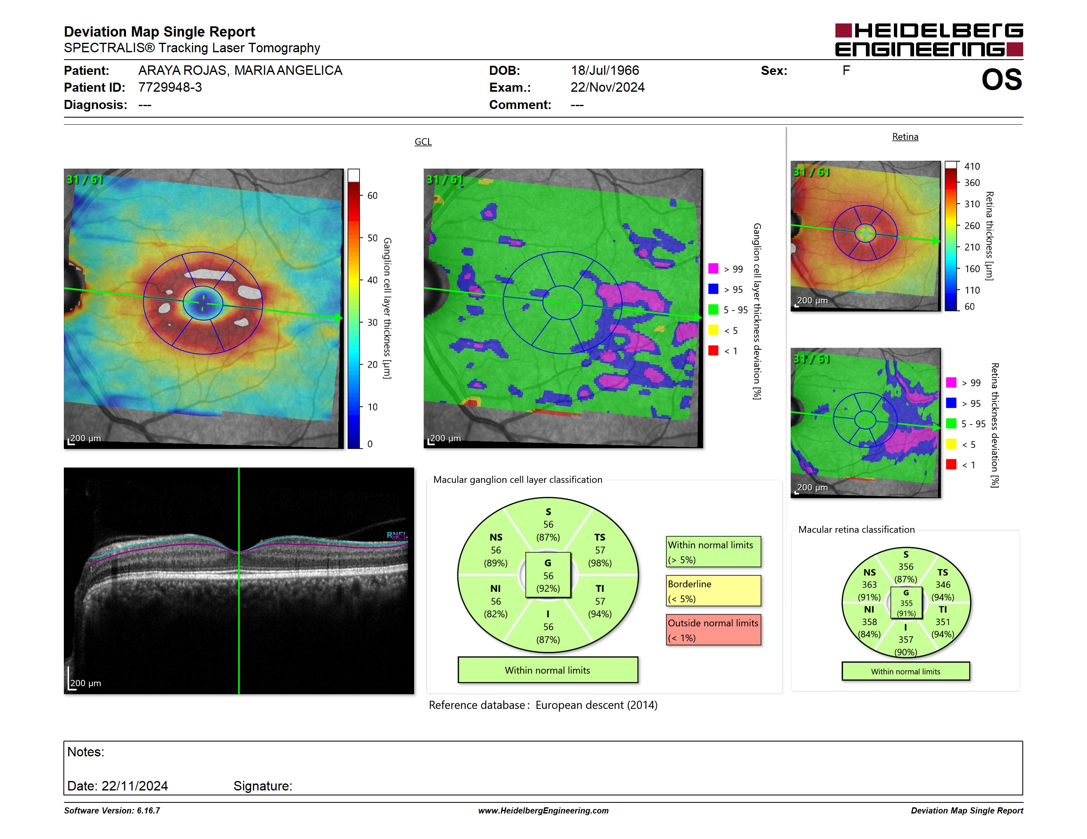Viewport: 1087px width, 839px height.
Task: Click GCL sector NS value 56 (89%)
Action: click(x=496, y=557)
